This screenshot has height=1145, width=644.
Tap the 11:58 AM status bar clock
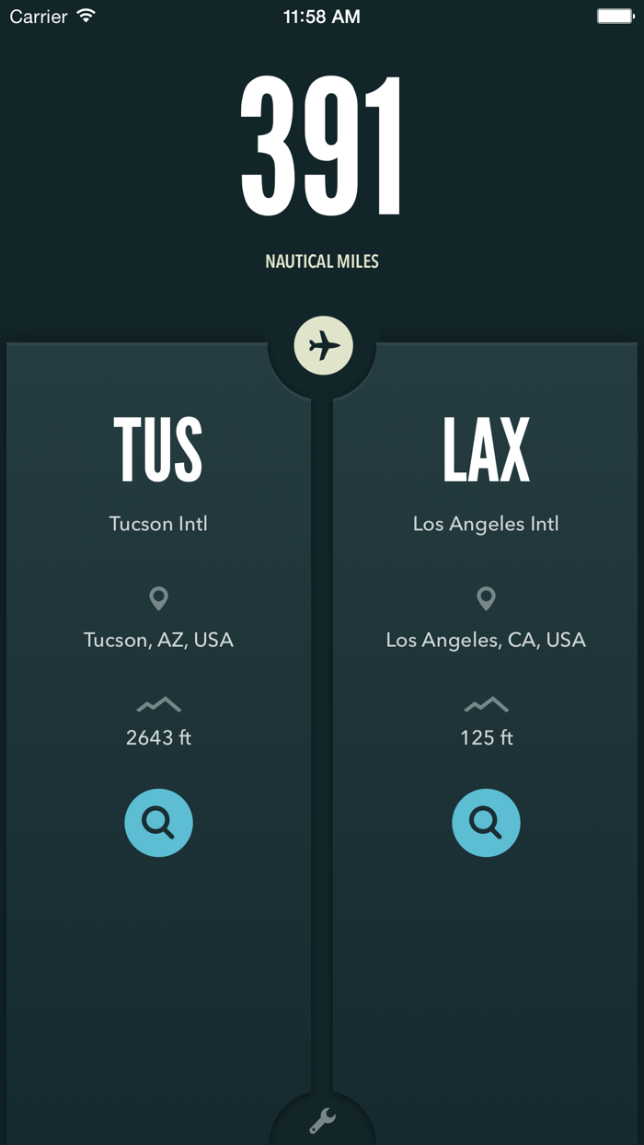(x=322, y=17)
